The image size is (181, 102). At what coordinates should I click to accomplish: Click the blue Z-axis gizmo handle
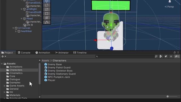112,48
